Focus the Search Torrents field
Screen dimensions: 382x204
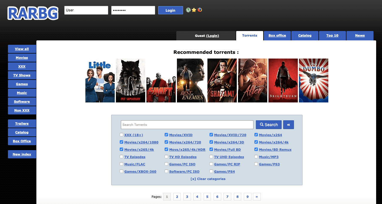(187, 125)
